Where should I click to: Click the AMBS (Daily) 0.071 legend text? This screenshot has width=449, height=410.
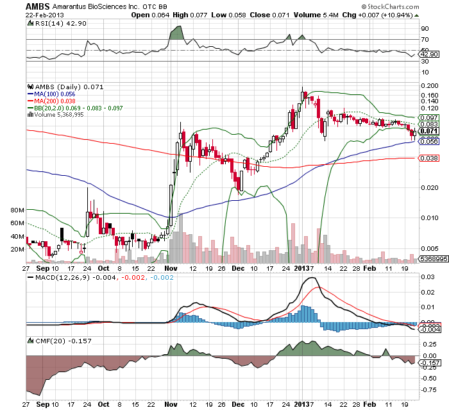pos(69,87)
